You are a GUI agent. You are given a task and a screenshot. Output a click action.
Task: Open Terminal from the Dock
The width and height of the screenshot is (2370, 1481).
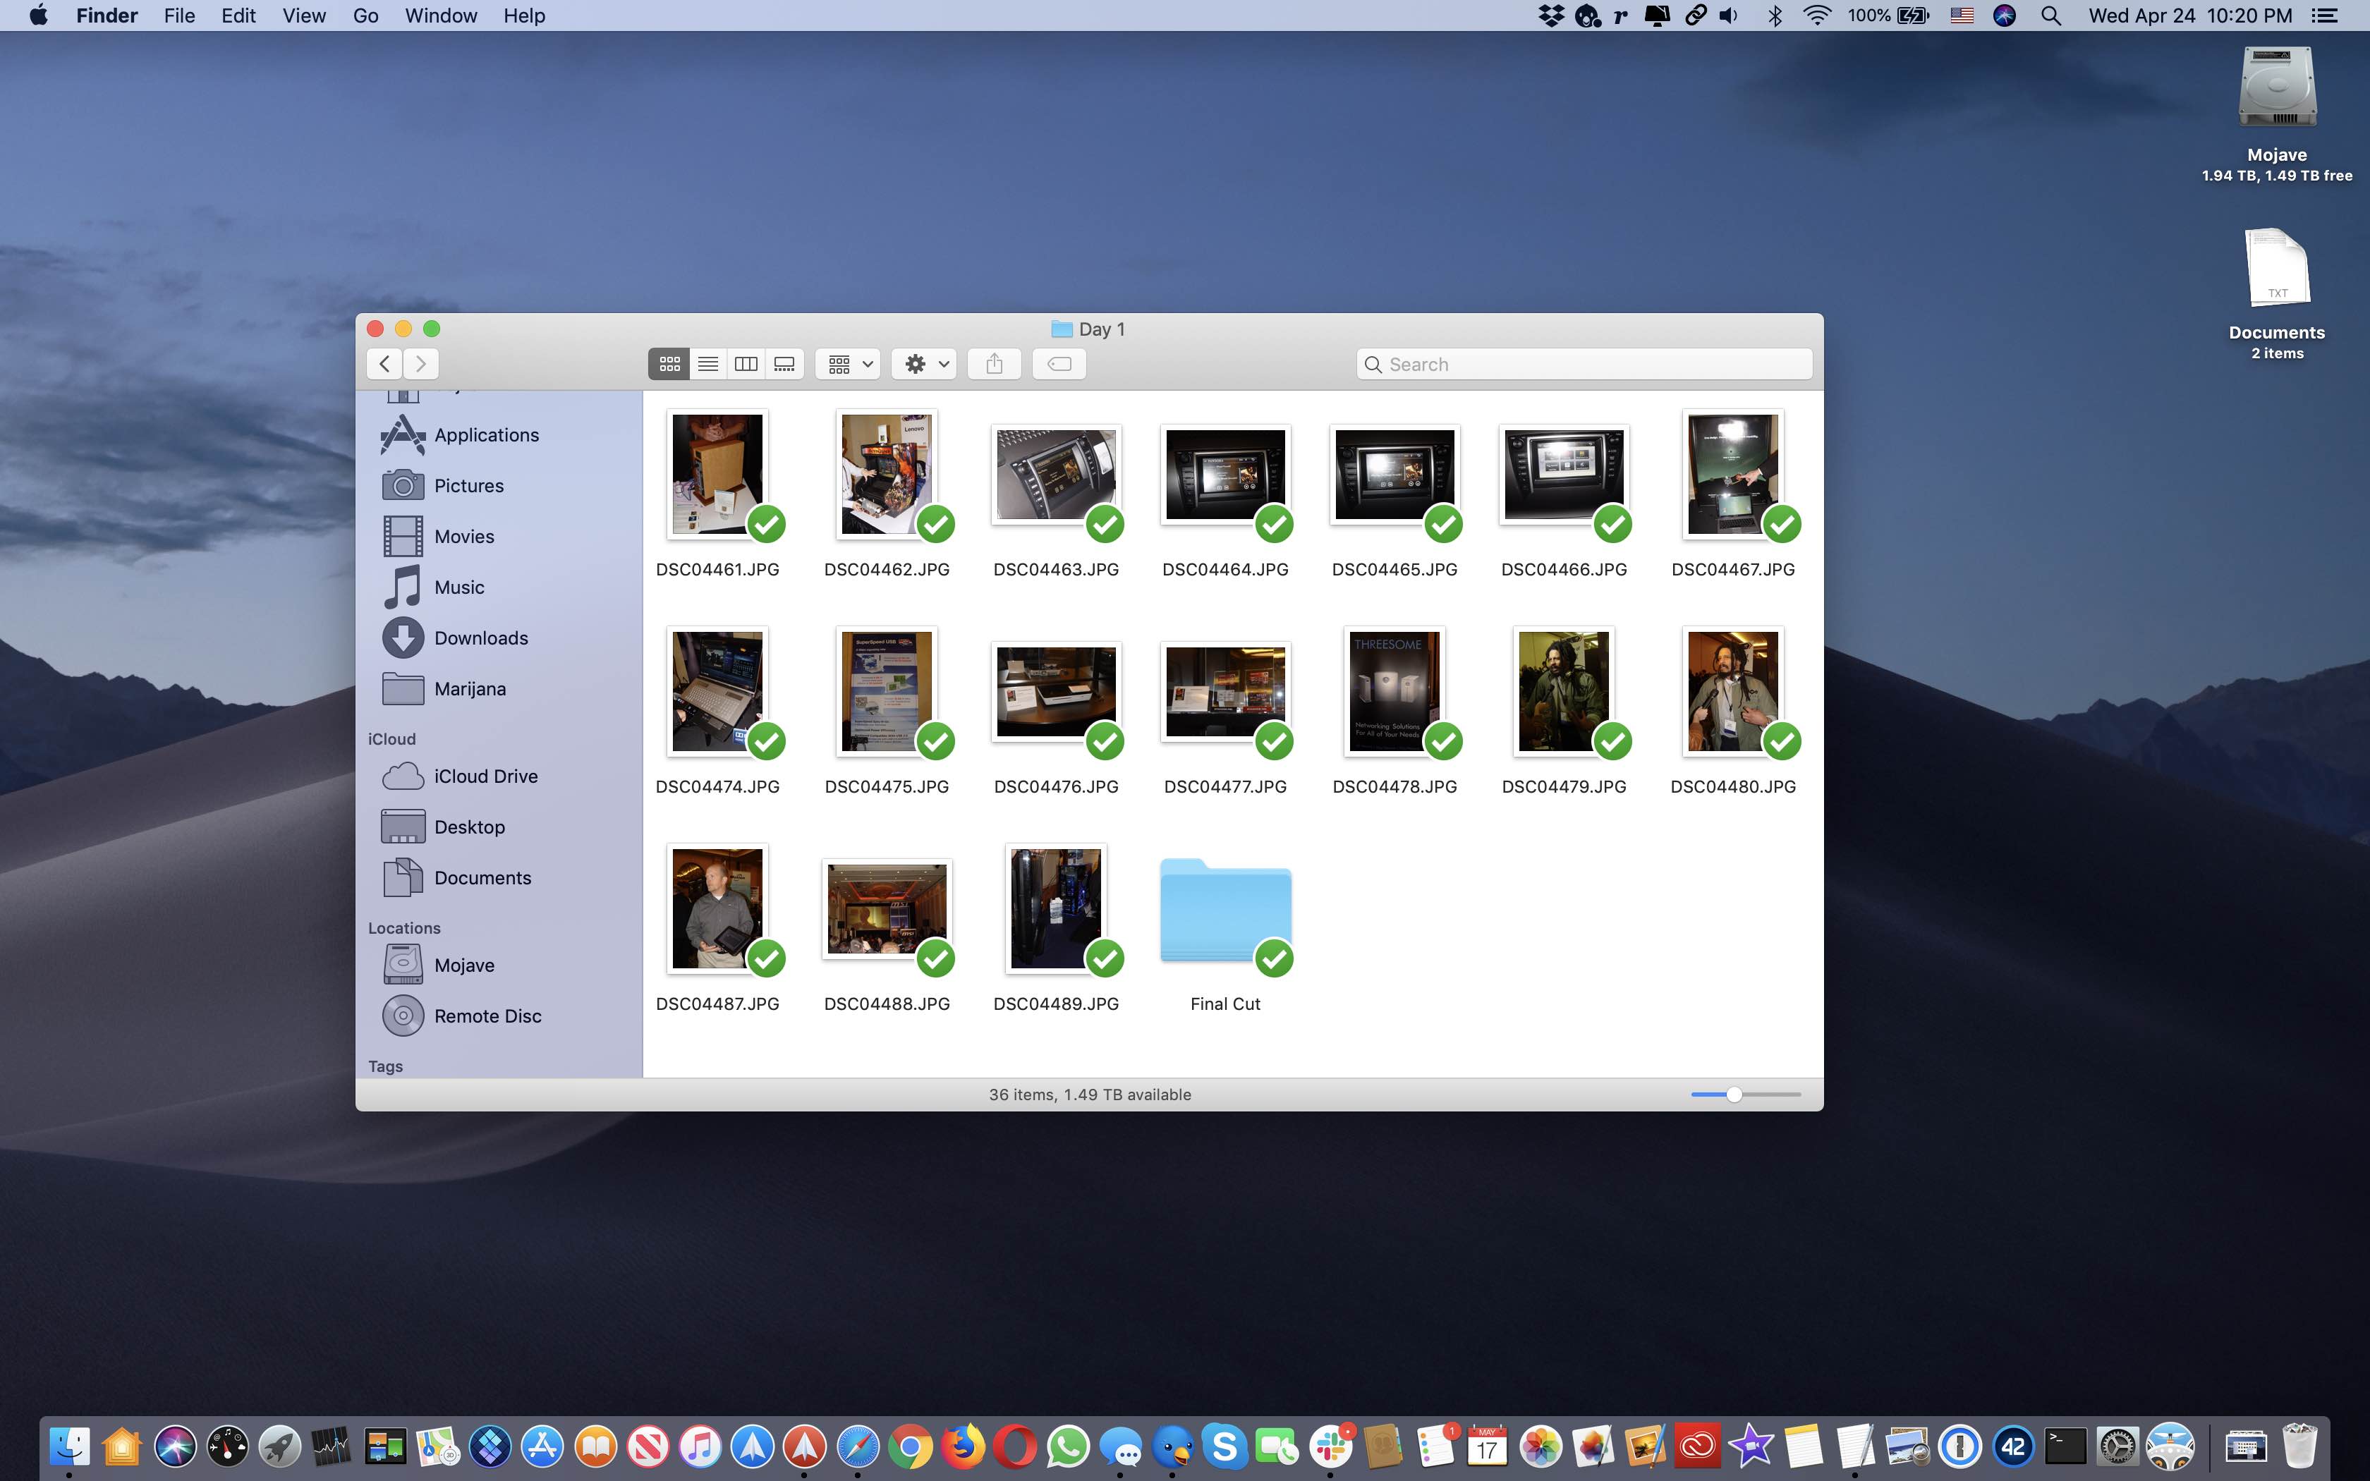2065,1446
